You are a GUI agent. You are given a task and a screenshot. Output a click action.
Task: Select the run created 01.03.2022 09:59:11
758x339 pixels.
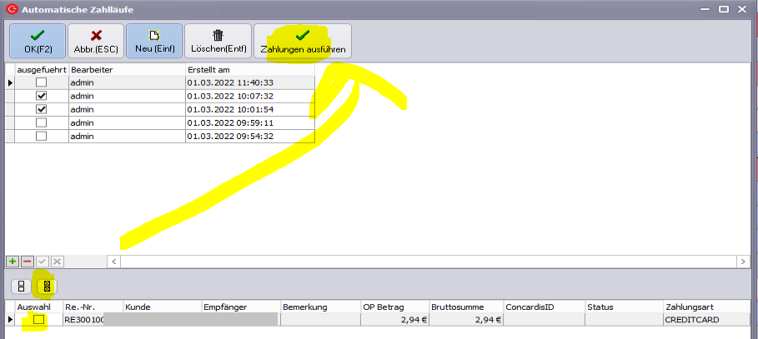(249, 122)
